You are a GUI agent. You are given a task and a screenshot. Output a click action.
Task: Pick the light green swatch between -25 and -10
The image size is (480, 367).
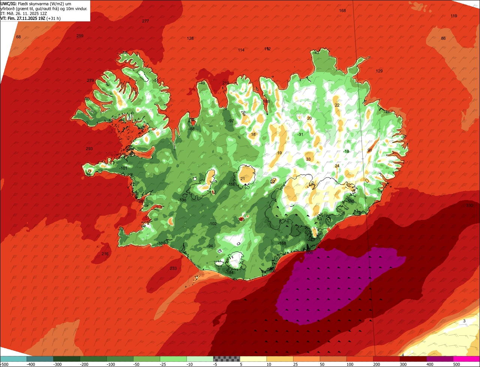(x=173, y=359)
